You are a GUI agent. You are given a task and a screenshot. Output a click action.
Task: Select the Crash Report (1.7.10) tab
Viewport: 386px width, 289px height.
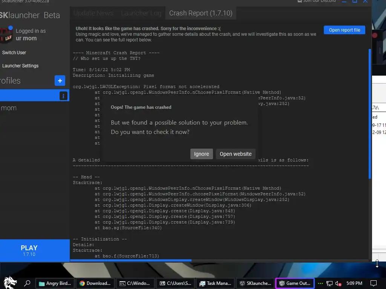201,13
